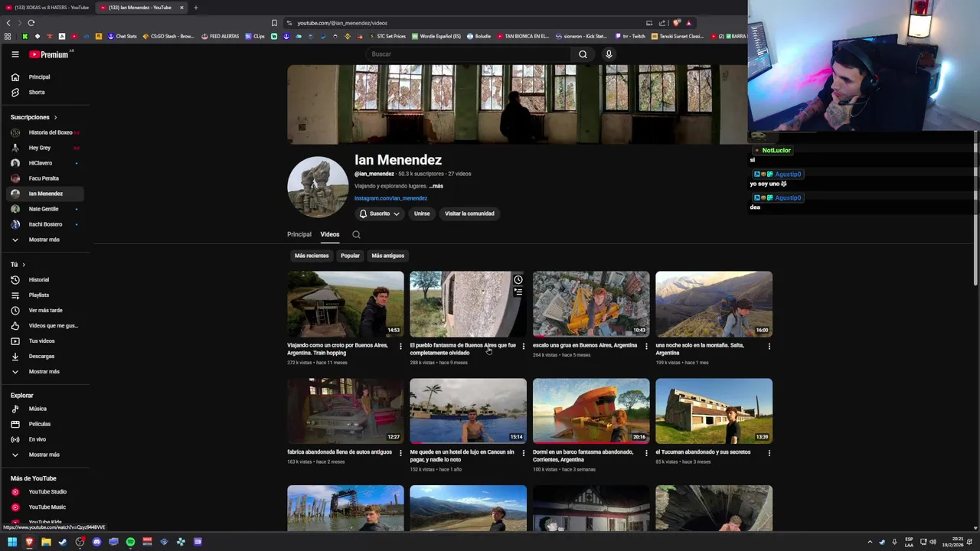
Task: Open Música in Explorar section
Action: tap(45, 409)
